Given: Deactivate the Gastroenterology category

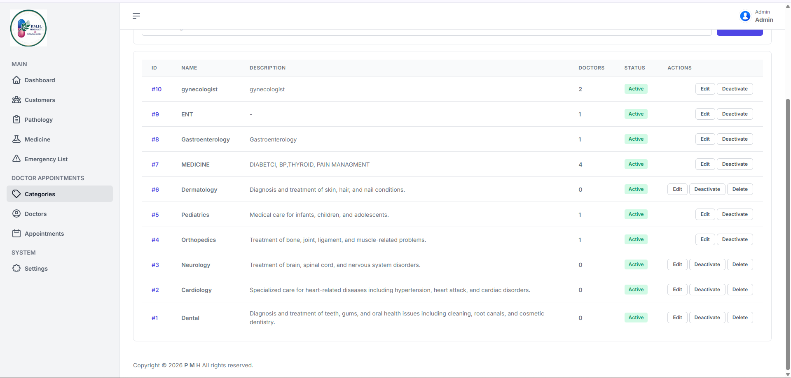Looking at the screenshot, I should 735,139.
